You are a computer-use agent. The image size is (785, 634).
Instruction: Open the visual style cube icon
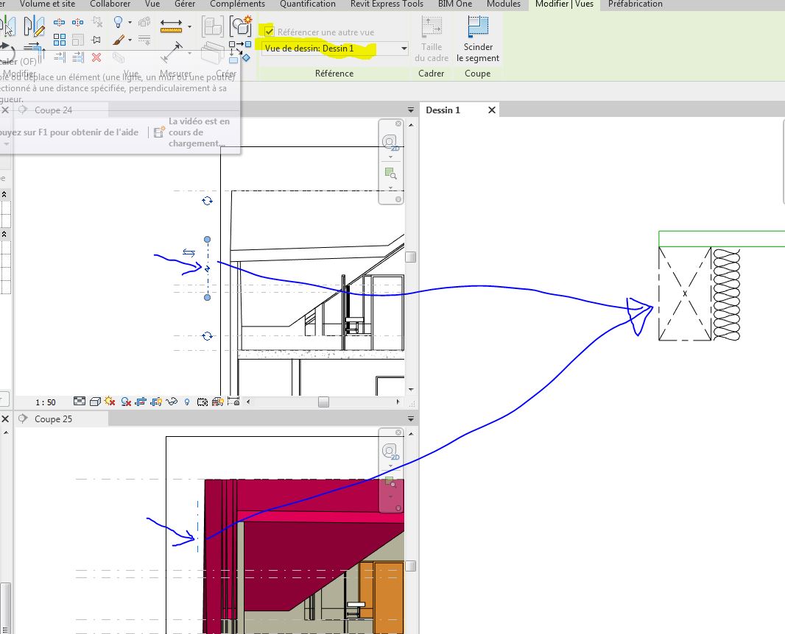(95, 402)
